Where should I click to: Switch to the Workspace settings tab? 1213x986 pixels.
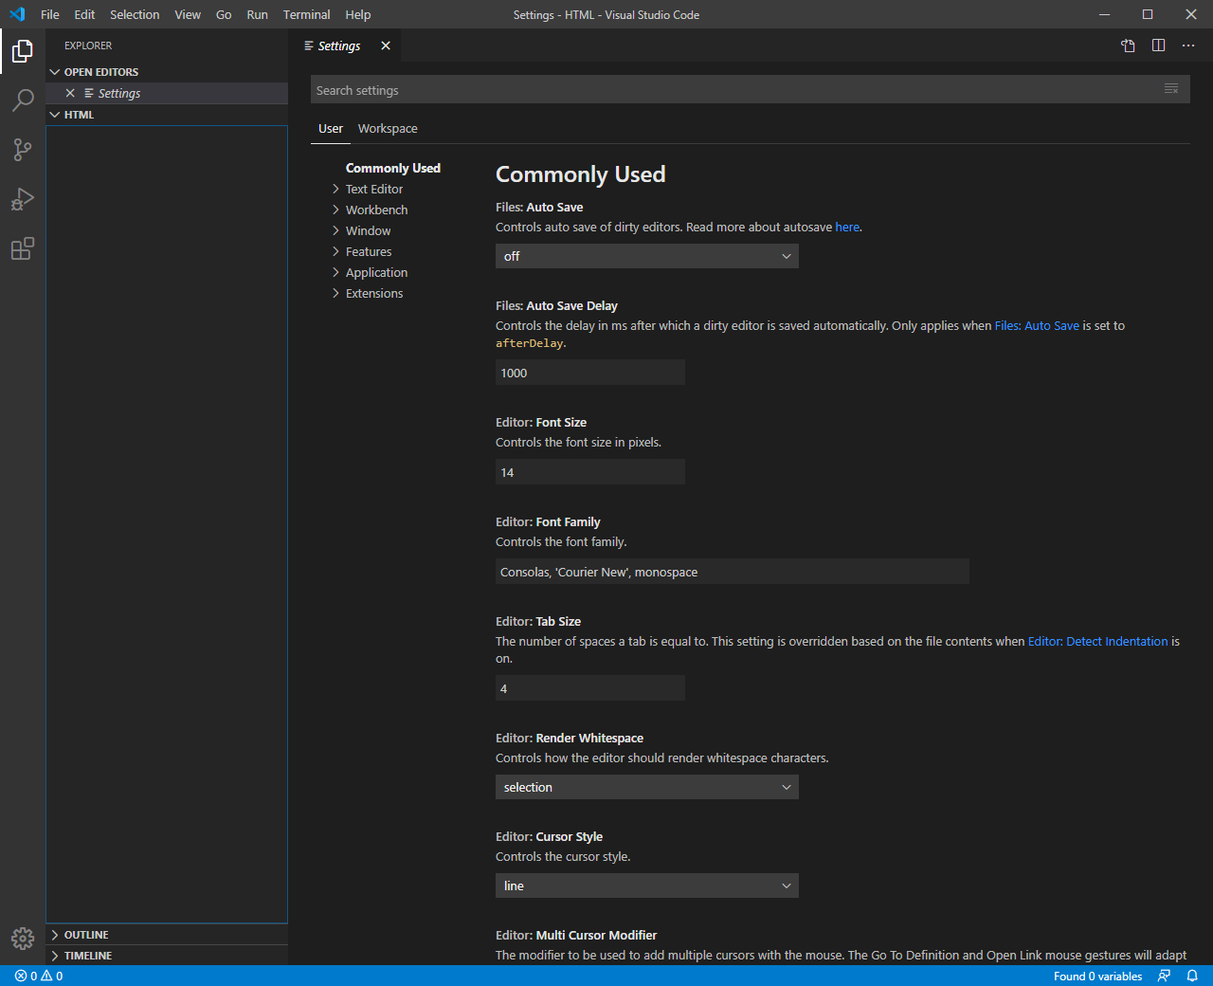pos(388,129)
